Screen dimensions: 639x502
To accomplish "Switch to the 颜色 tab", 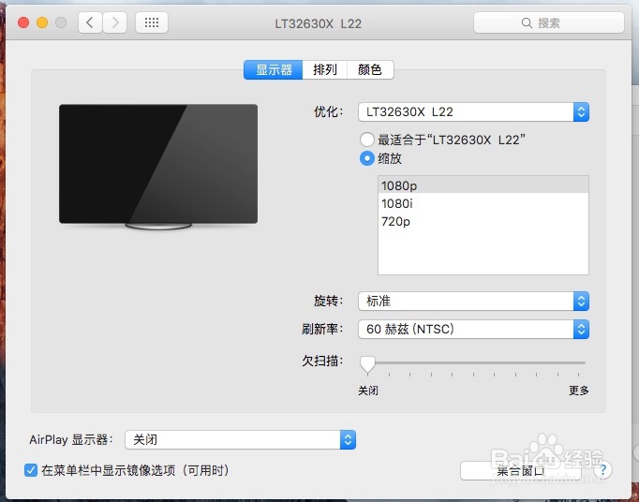I will coord(370,69).
